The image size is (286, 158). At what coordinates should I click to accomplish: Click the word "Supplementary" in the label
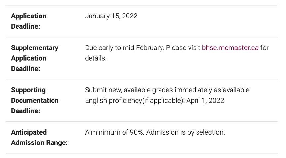coord(35,48)
